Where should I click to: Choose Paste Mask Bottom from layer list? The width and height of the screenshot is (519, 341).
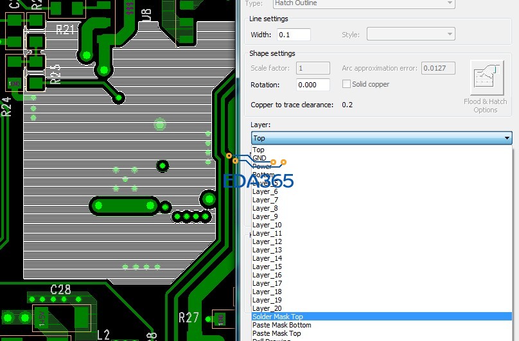click(281, 325)
